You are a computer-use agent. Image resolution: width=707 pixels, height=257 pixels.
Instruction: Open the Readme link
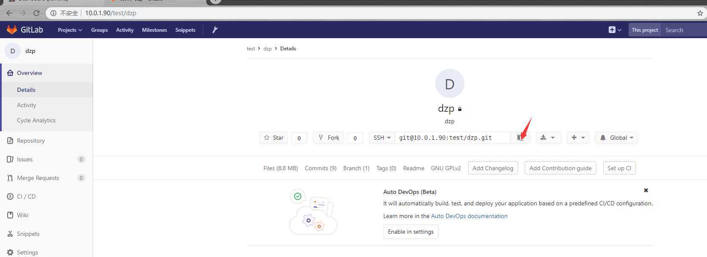point(413,168)
